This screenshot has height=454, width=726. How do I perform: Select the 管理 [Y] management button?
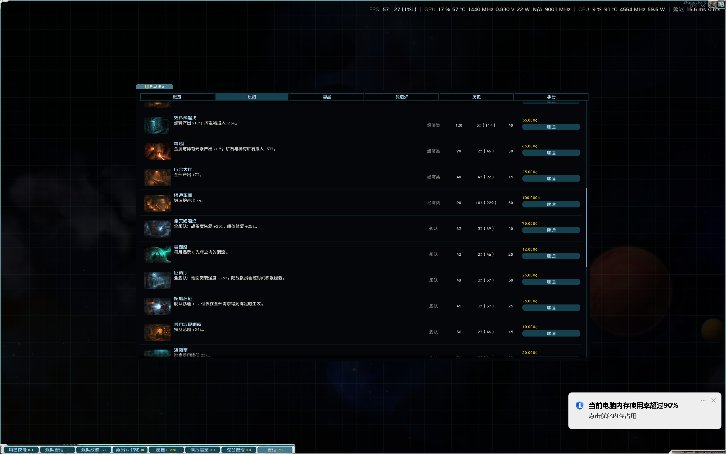(275, 449)
